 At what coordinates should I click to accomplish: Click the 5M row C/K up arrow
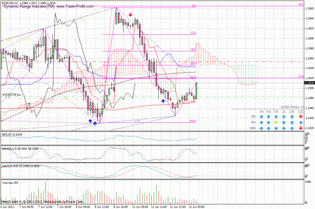292,122
